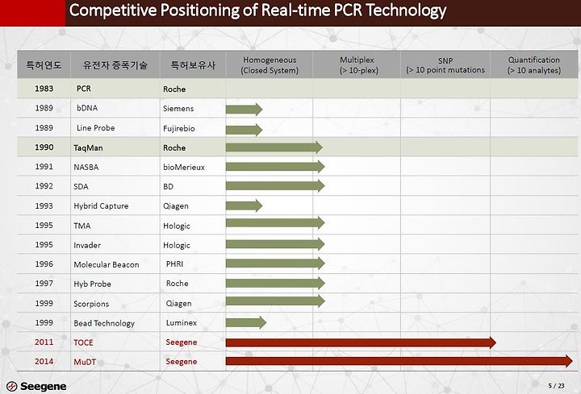Screen dimensions: 581x394
Task: Click 'Hologic' in the Invader row
Action: (x=177, y=245)
